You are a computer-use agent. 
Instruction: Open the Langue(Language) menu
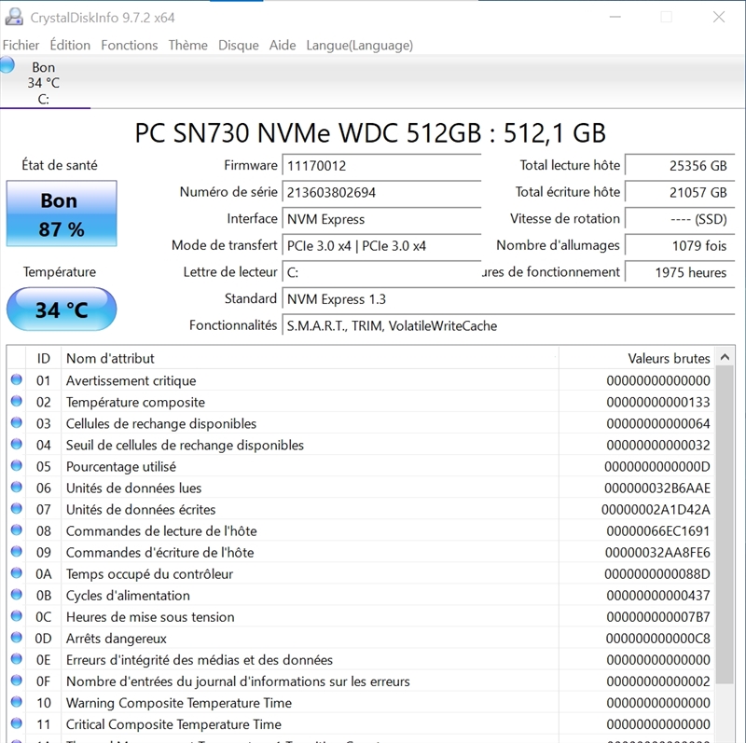point(359,45)
